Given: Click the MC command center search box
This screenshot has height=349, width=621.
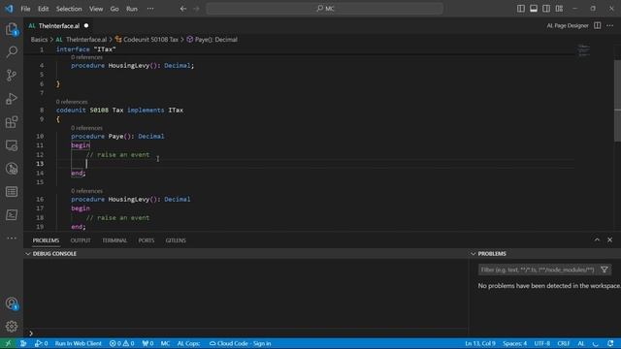Looking at the screenshot, I should [324, 9].
